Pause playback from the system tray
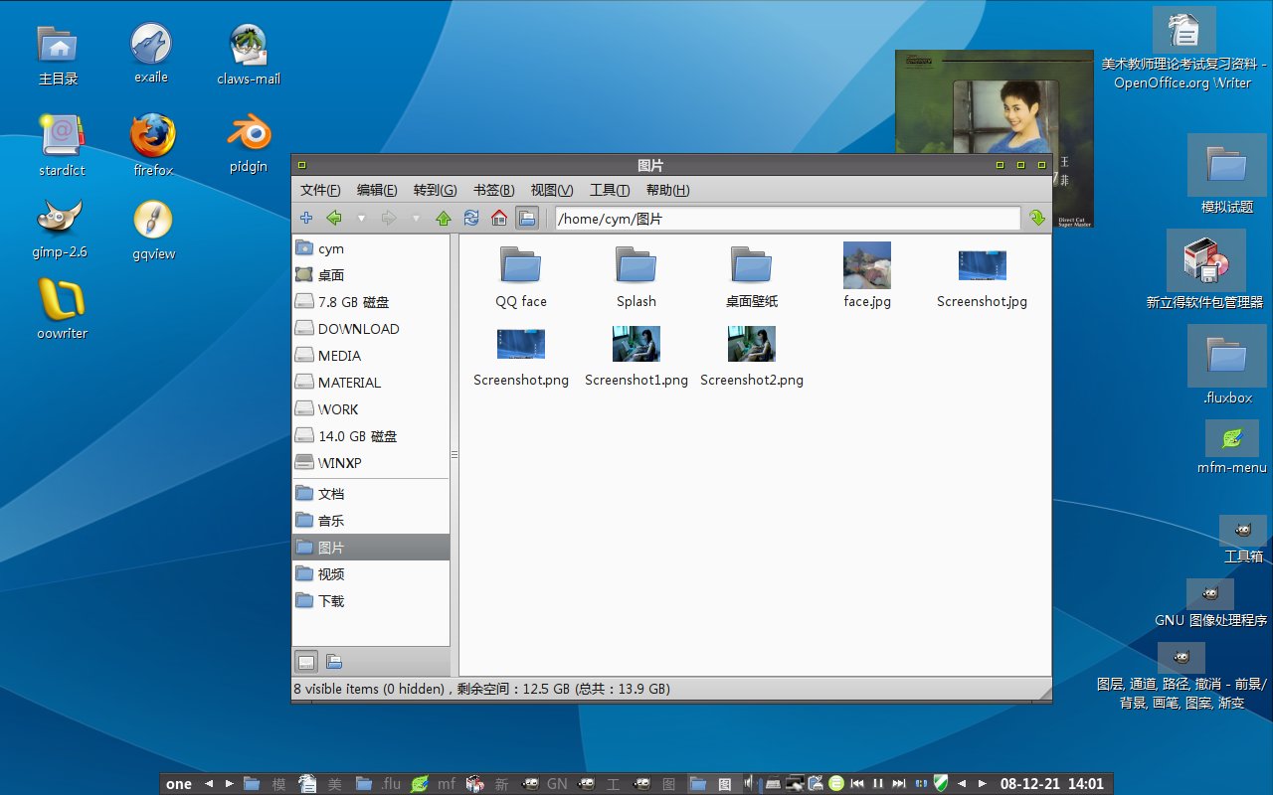 (x=878, y=784)
